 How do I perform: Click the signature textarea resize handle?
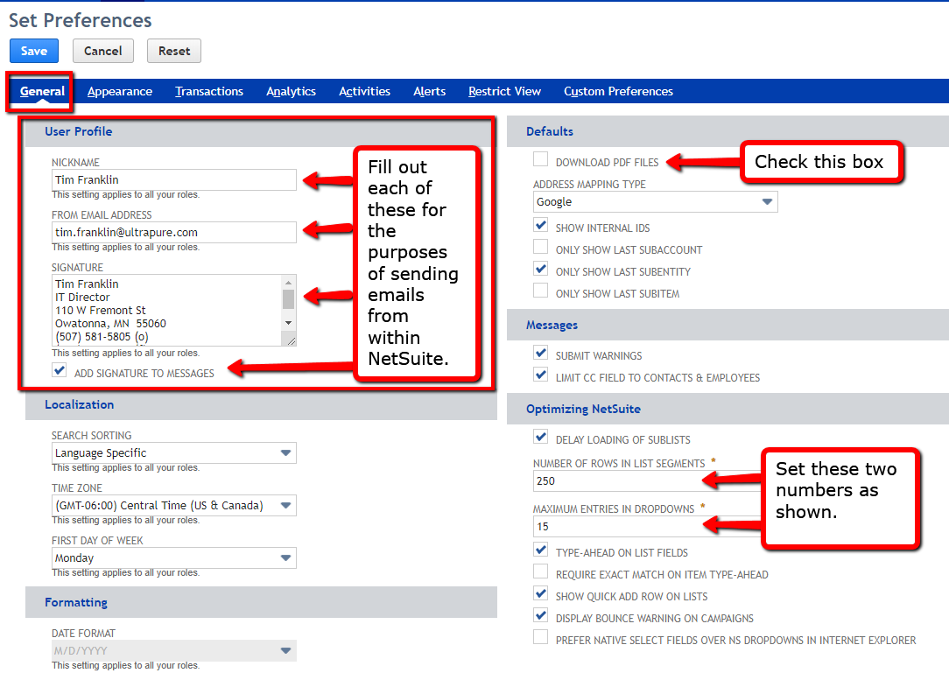[292, 340]
